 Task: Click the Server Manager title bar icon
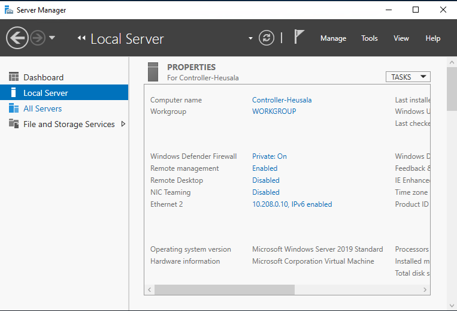tap(9, 10)
